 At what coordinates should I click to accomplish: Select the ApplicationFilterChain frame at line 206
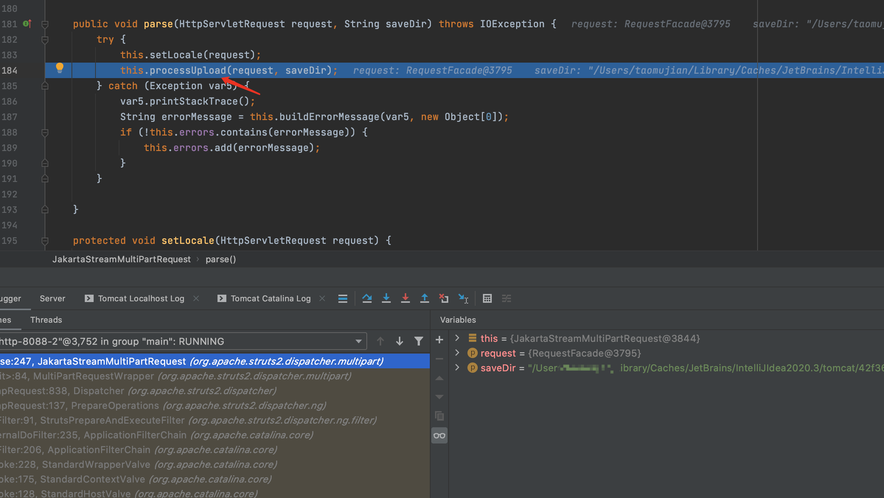click(x=215, y=449)
